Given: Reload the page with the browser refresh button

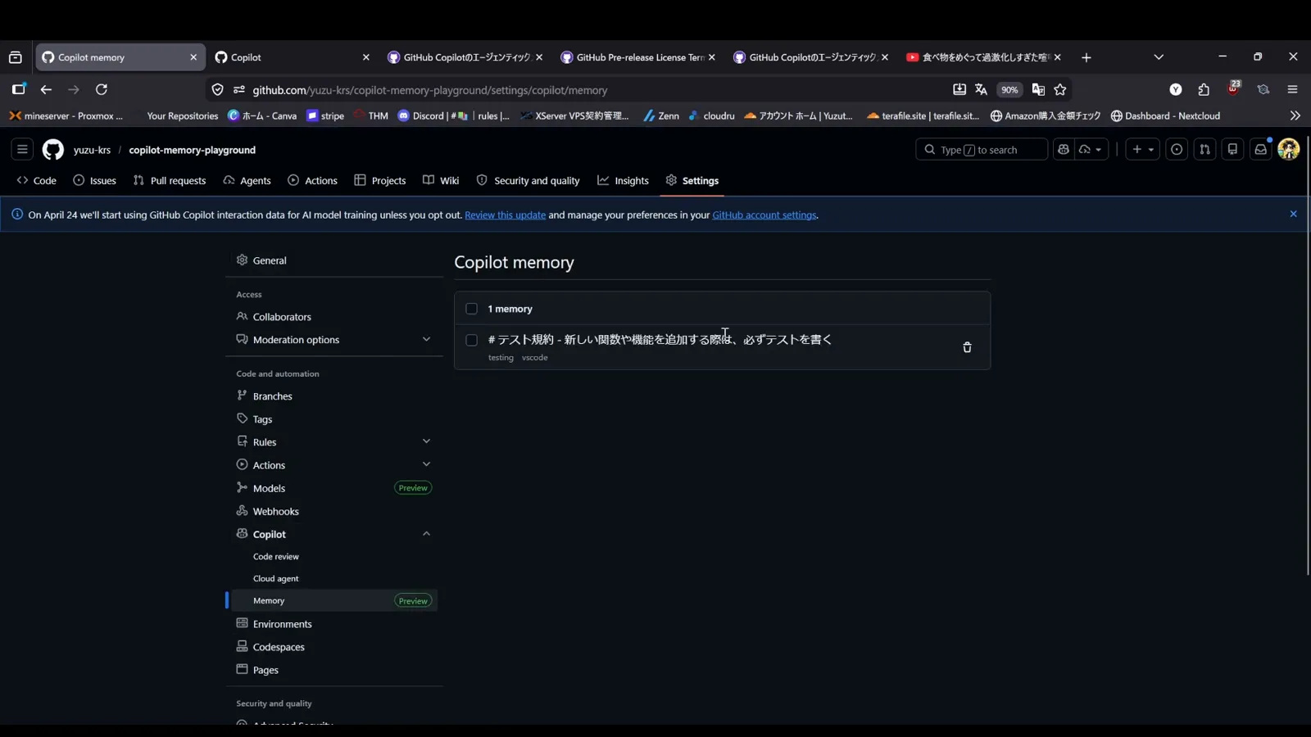Looking at the screenshot, I should click(x=102, y=90).
